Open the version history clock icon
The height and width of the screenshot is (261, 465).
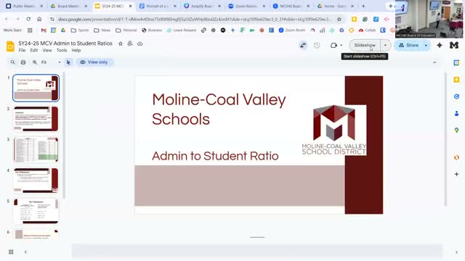point(317,45)
